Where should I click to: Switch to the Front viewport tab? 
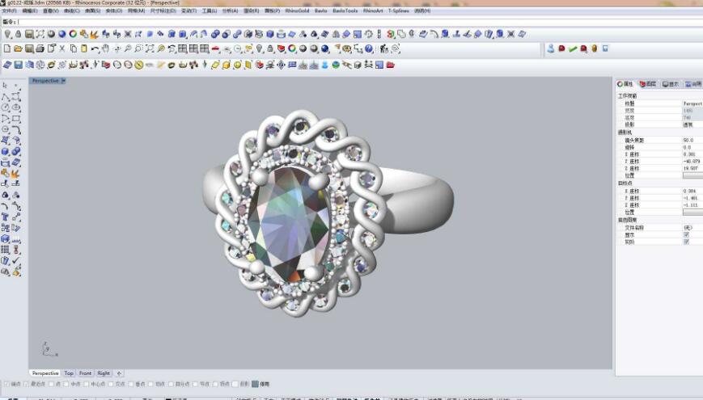point(85,373)
